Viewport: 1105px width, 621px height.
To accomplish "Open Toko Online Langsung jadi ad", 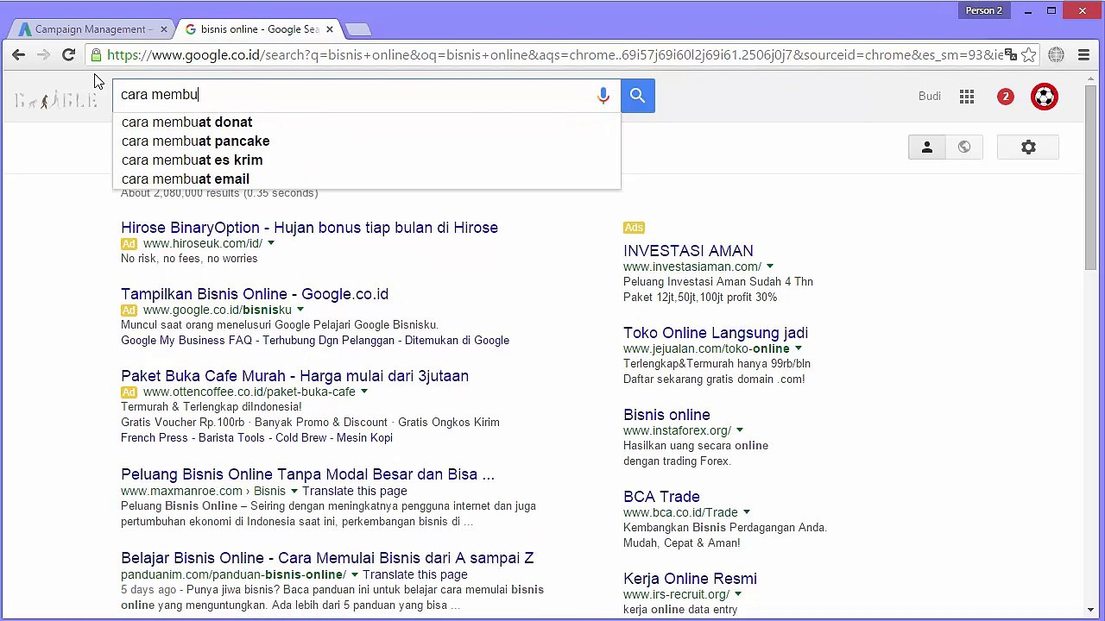I will (x=716, y=333).
